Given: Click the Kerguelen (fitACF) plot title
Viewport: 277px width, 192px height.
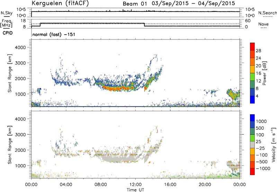Looking at the screenshot, I should (60, 3).
